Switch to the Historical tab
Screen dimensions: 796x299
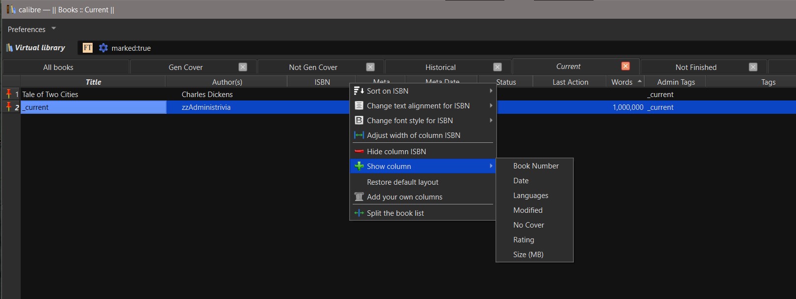click(440, 67)
